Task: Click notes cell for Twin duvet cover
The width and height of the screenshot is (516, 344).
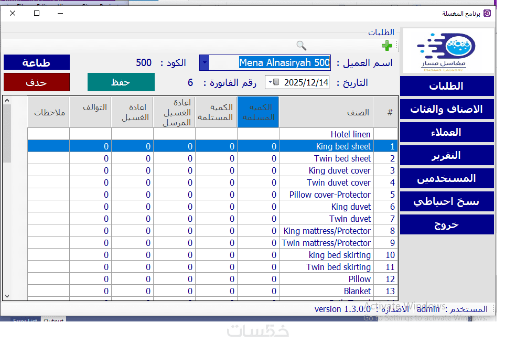Action: [48, 182]
